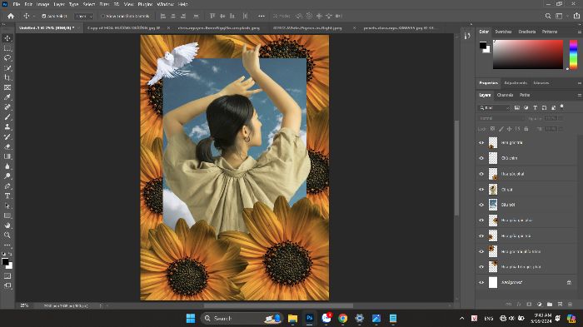Hide the Background layer via eye icon
Image resolution: width=583 pixels, height=327 pixels.
tap(481, 282)
